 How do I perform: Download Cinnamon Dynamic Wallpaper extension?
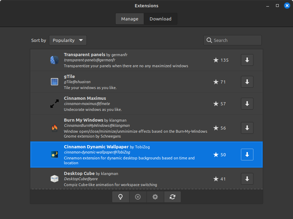click(247, 155)
